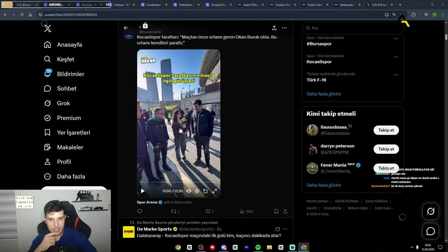This screenshot has height=252, width=448.
Task: Follow ilauuudaaaa with Takip et
Action: point(386,130)
